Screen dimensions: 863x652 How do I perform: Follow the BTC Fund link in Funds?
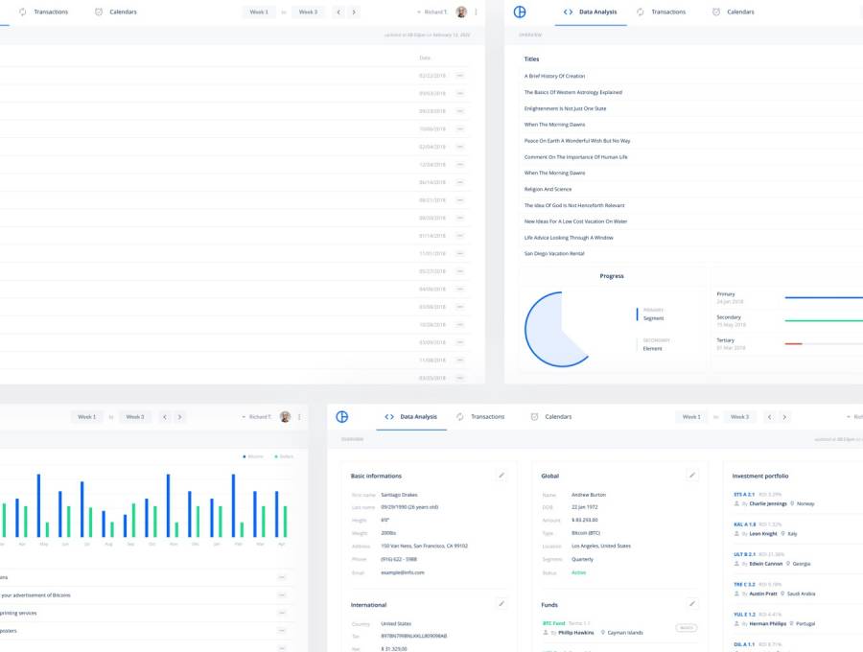point(553,623)
